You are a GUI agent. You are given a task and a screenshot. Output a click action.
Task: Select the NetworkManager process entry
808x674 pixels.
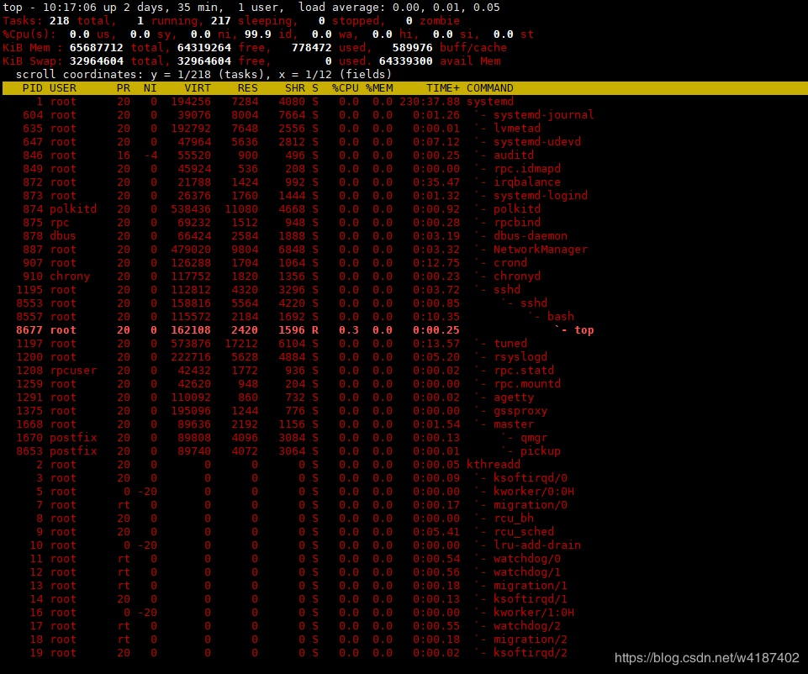(x=540, y=250)
